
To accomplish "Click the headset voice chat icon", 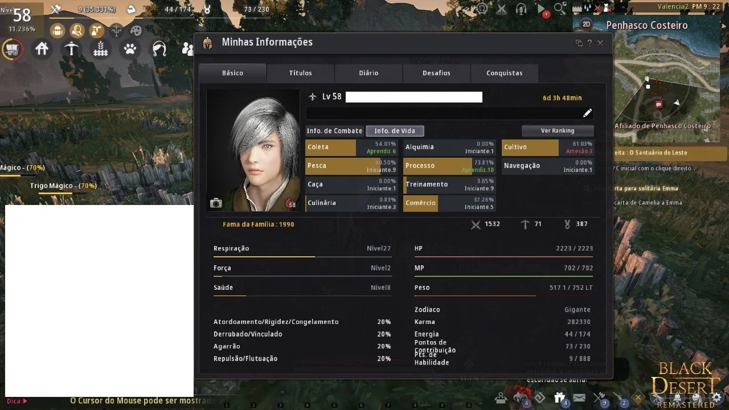I will (x=521, y=9).
